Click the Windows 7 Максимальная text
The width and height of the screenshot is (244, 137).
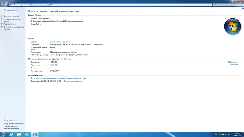40,18
